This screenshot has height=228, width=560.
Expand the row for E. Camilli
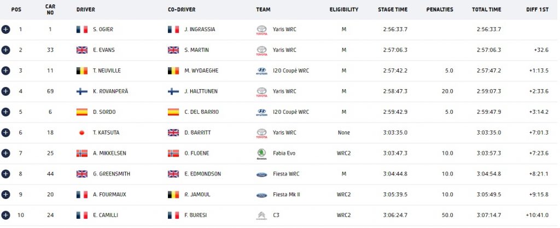tap(5, 215)
